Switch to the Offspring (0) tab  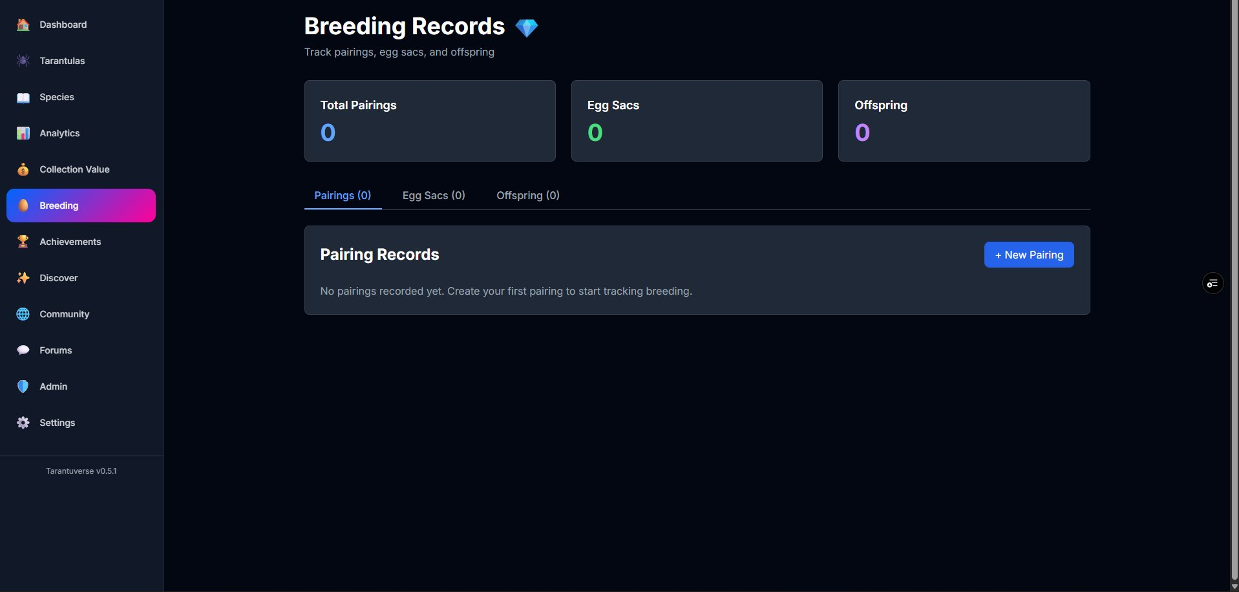(528, 195)
